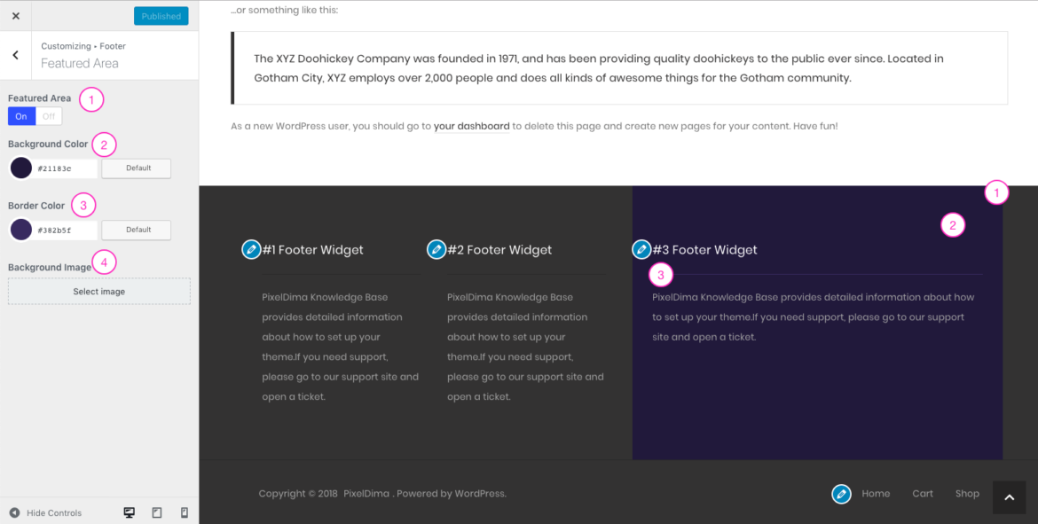This screenshot has width=1038, height=524.
Task: Edit the footer menu using its pencil icon
Action: 841,493
